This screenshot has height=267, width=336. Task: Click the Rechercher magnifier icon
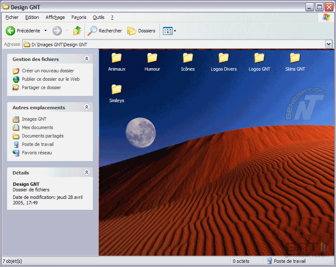tap(92, 31)
